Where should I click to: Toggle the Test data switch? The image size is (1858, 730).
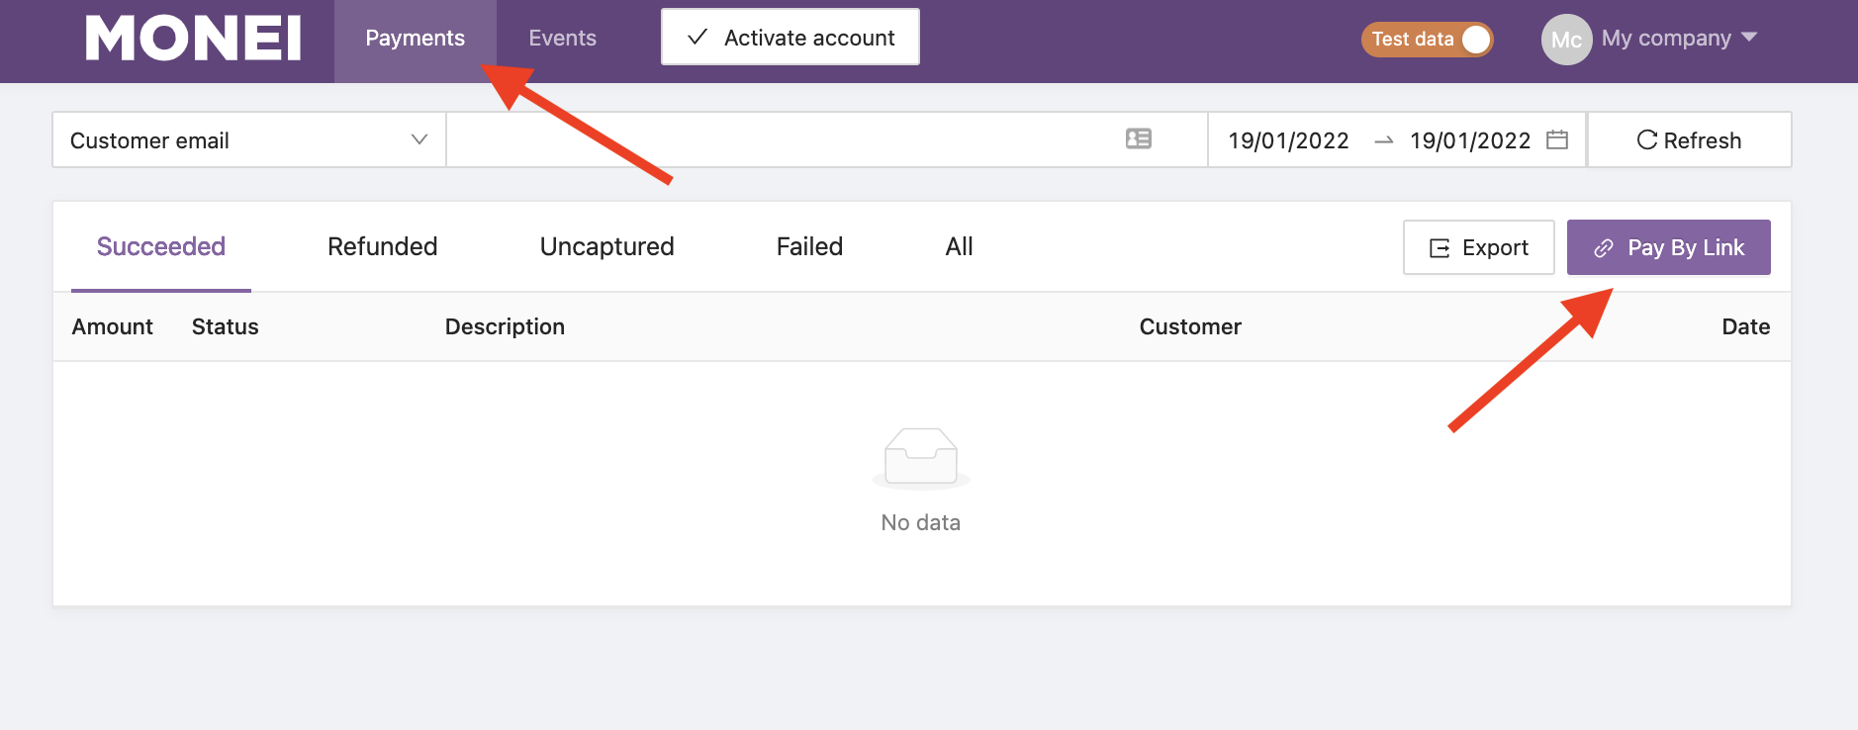1427,39
